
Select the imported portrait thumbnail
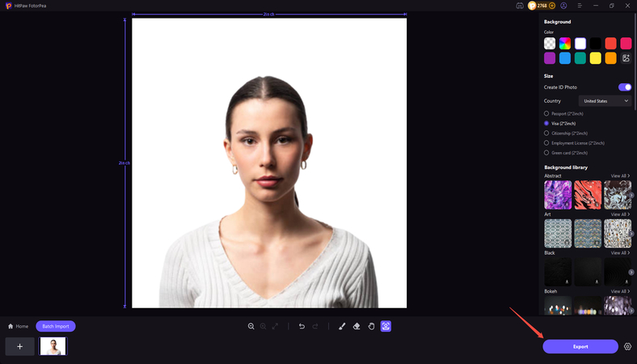coord(53,346)
